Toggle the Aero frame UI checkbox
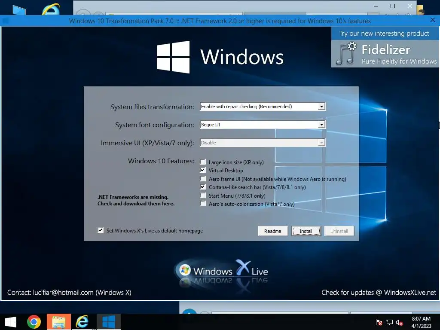This screenshot has height=330, width=440. [203, 178]
